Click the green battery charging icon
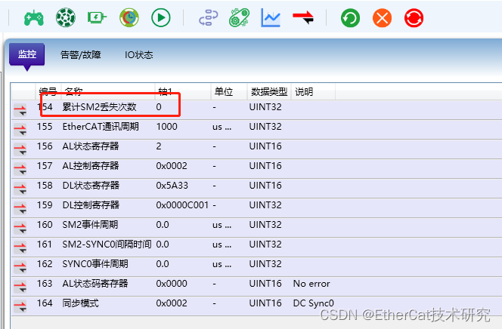The image size is (502, 329). [x=97, y=17]
